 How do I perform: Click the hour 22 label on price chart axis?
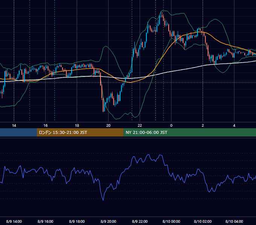[x=140, y=126]
